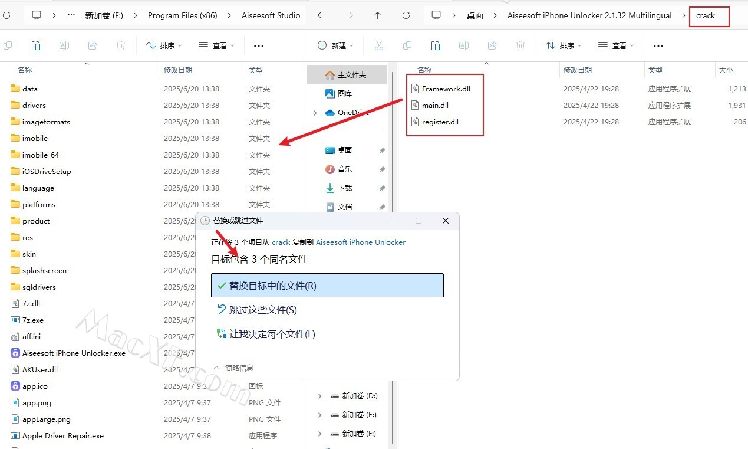Click the Rename icon in left window toolbar

pos(64,45)
